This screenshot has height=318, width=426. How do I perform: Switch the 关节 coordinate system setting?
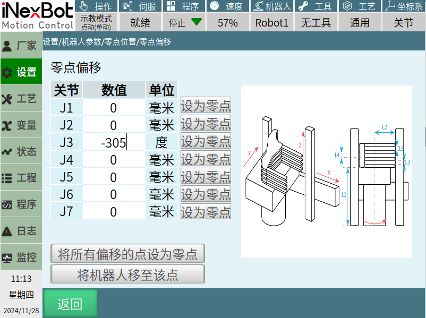[x=404, y=23]
